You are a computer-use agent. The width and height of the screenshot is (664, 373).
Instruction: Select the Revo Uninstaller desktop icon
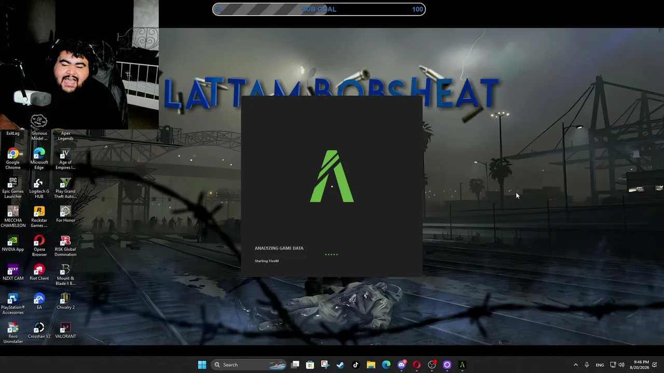[x=13, y=333]
